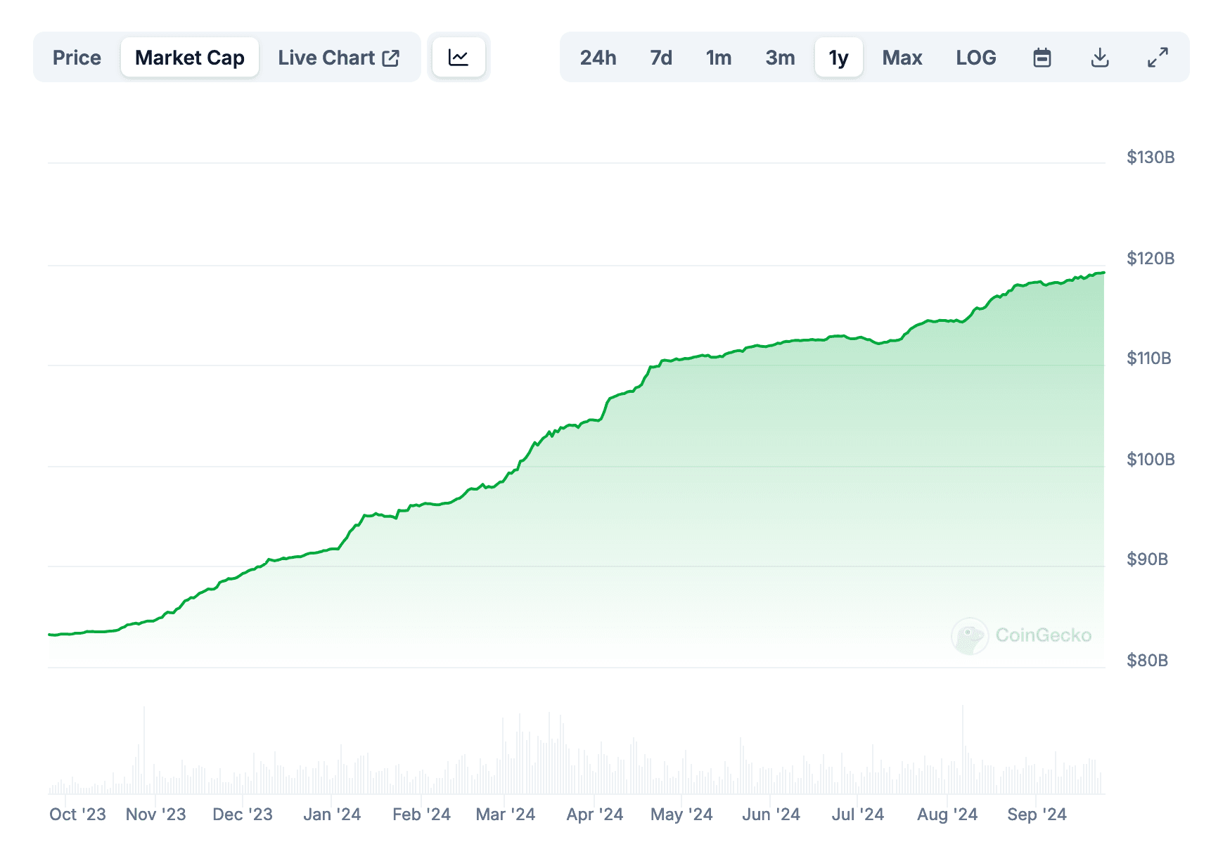The image size is (1211, 856).
Task: Click the Oct '23 date label
Action: (77, 815)
